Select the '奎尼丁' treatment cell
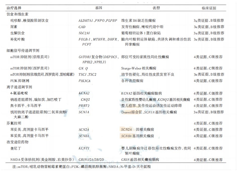The height and width of the screenshot is (172, 240). coord(16,148)
